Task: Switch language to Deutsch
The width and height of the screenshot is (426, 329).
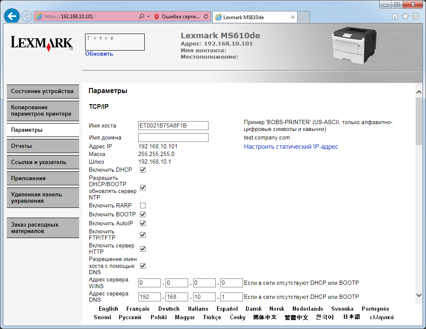Action: tap(169, 309)
